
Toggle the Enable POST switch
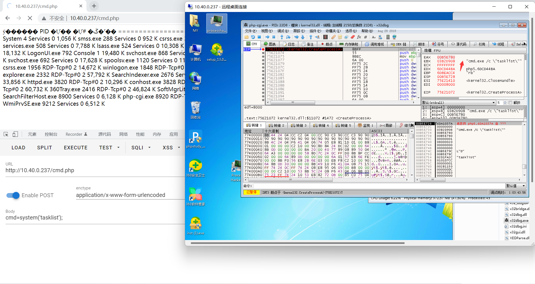13,195
